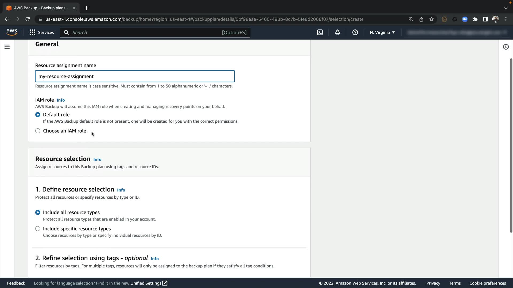Switch to the AWS Backup tab
Image resolution: width=513 pixels, height=288 pixels.
coord(40,8)
